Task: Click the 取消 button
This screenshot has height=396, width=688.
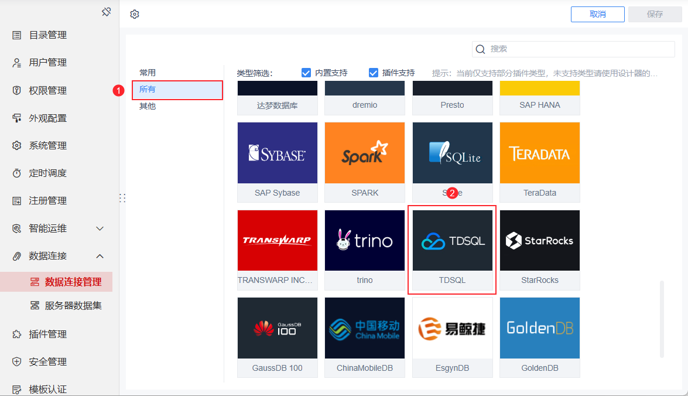Action: [598, 14]
